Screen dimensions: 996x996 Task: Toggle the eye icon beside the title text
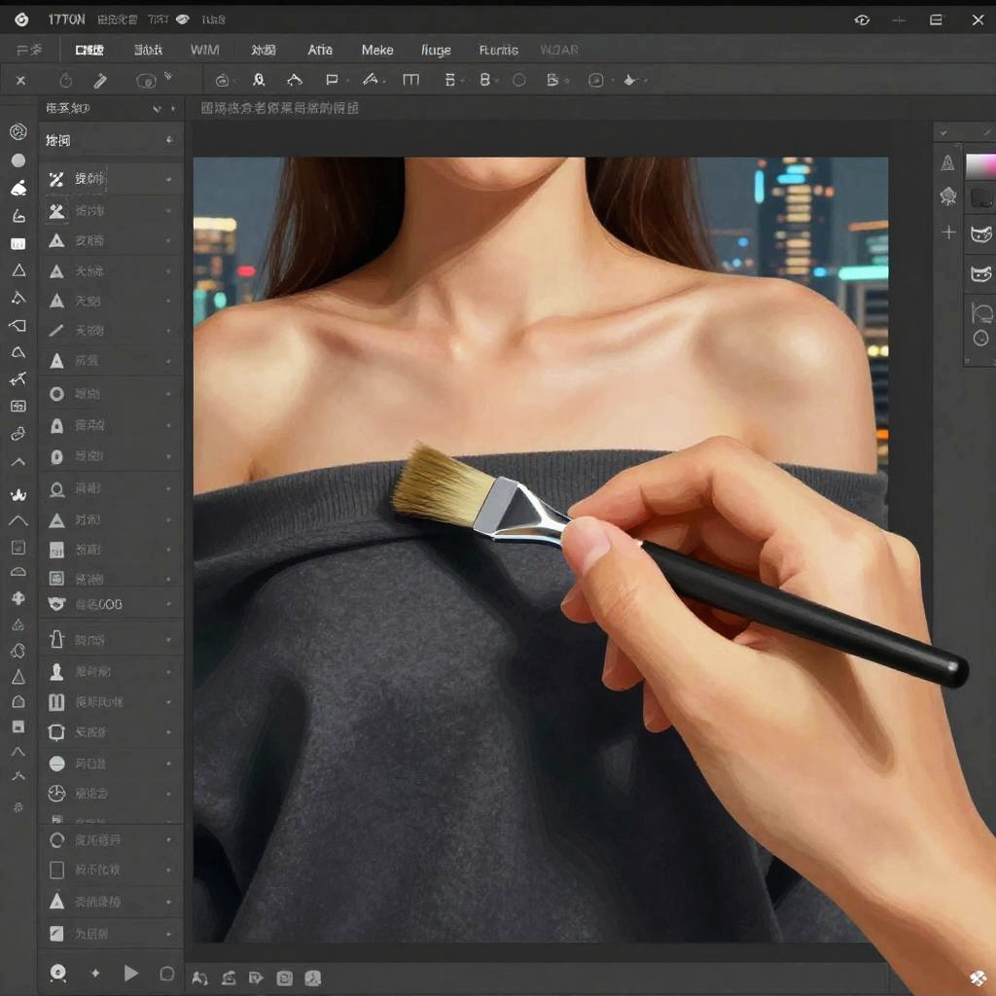(182, 20)
